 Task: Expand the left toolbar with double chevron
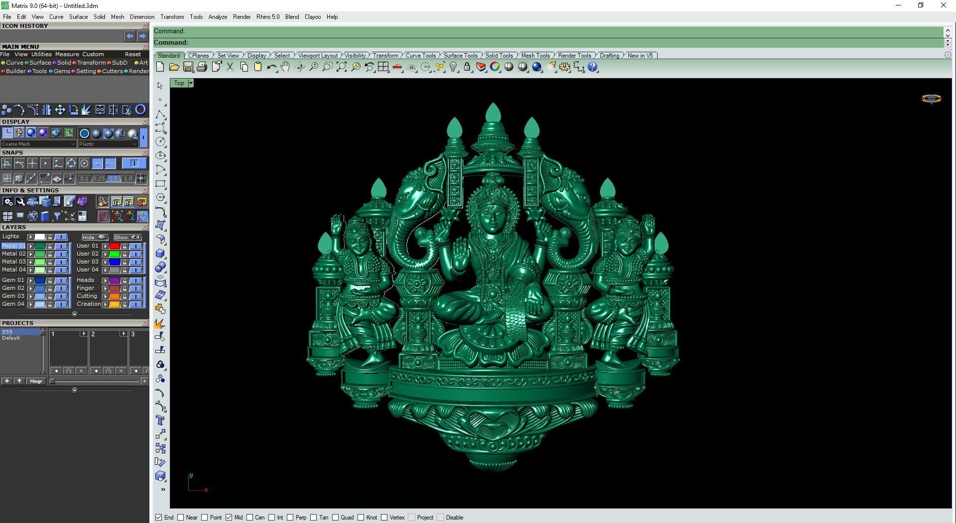click(x=163, y=490)
